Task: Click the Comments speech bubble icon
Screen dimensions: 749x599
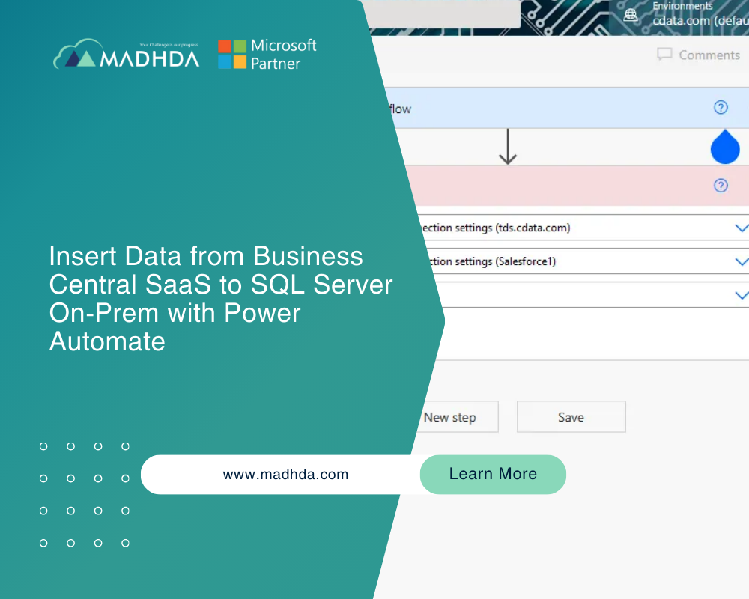Action: (664, 55)
